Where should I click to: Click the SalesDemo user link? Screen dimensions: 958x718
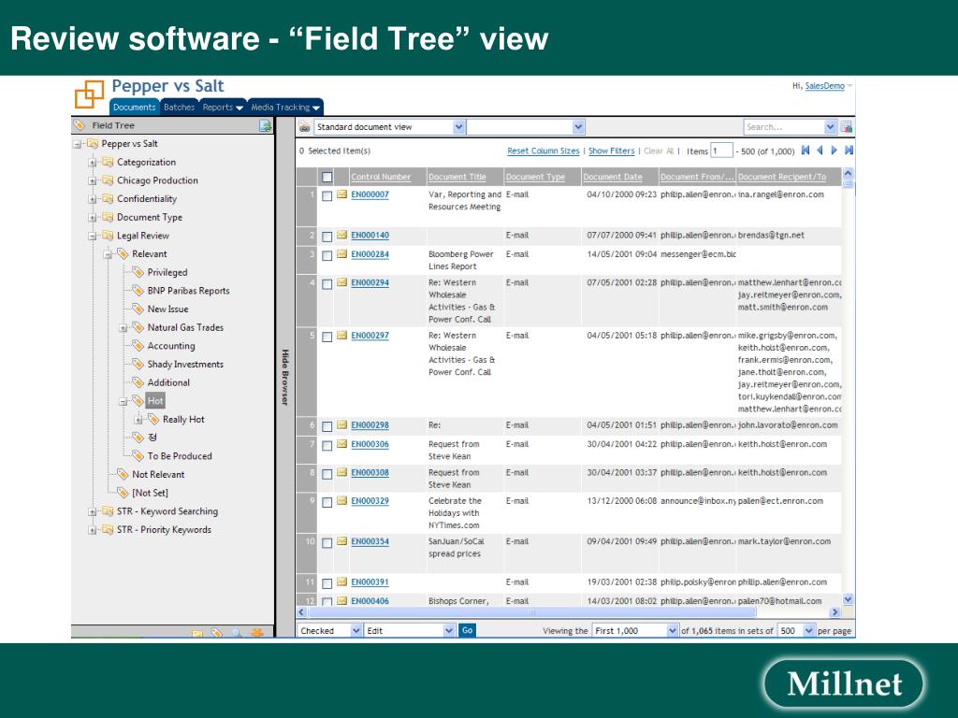(825, 86)
